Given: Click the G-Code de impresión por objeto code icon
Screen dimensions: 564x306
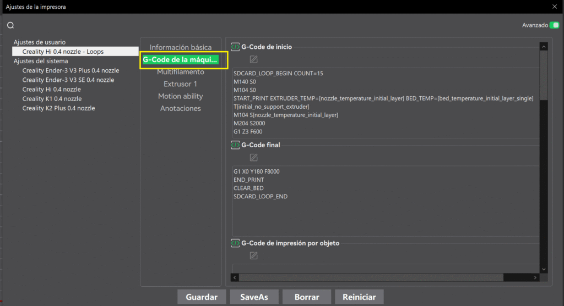Looking at the screenshot, I should pyautogui.click(x=235, y=243).
